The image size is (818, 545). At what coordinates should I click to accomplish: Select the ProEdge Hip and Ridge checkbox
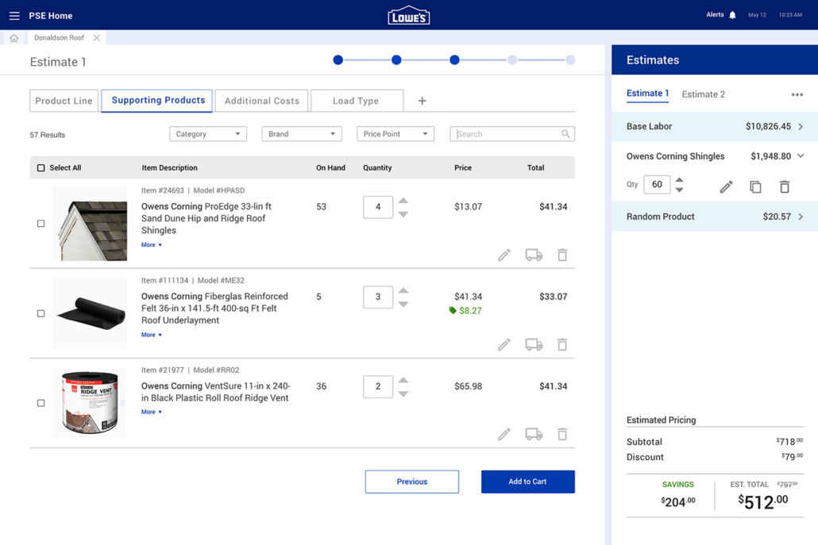41,224
